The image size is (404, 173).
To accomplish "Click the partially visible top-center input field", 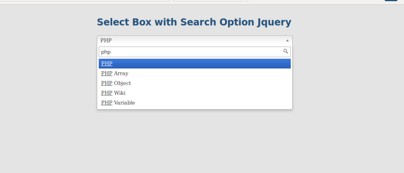I will point(210,0).
